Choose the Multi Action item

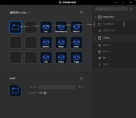tap(114, 31)
